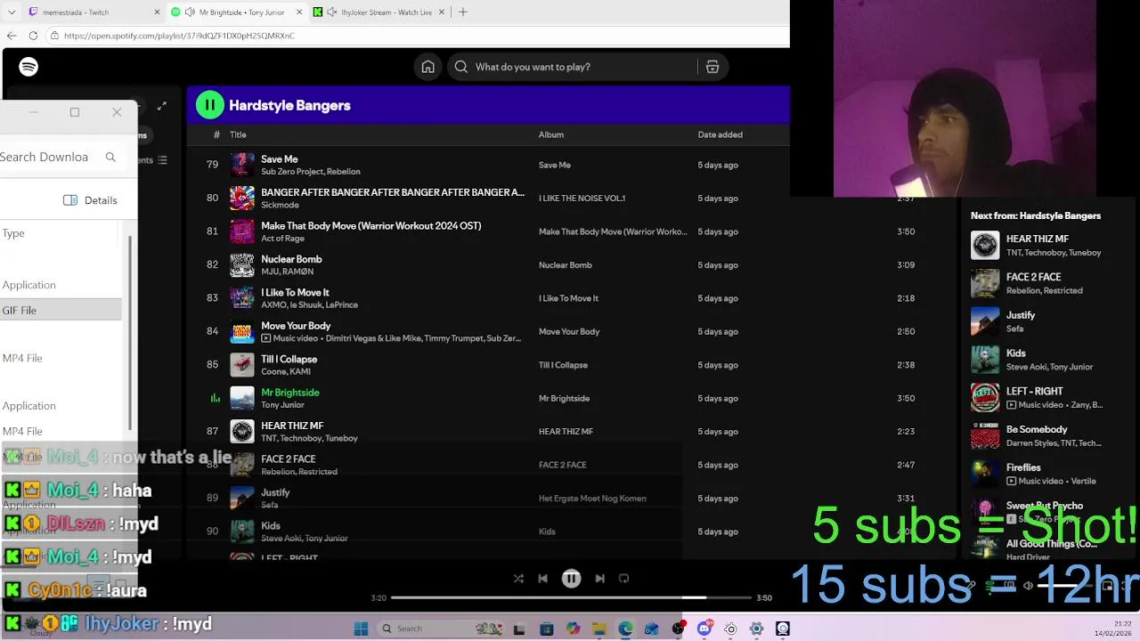The height and width of the screenshot is (641, 1140).
Task: Select the GIF File row in File Explorer
Action: 61,310
